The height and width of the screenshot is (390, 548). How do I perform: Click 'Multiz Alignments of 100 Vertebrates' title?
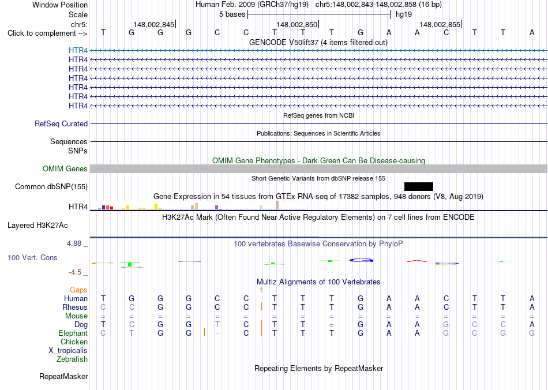318,282
